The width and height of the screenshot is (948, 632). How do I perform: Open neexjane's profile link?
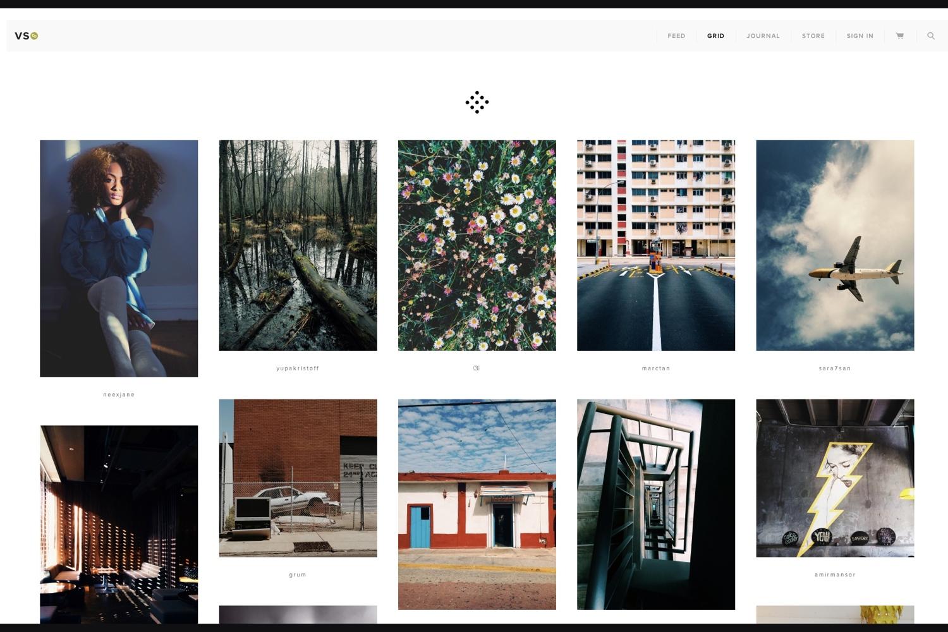tap(119, 394)
